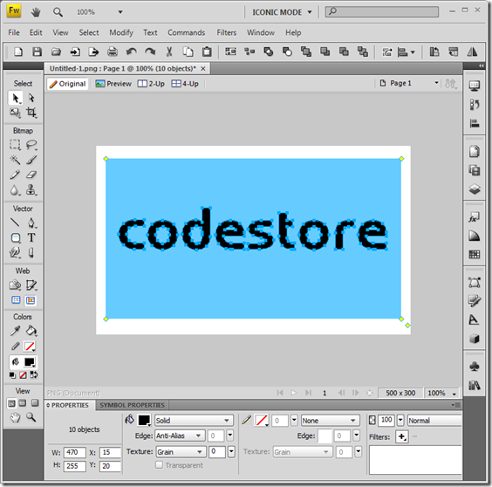Open the Modify menu
This screenshot has width=492, height=487.
click(x=121, y=32)
